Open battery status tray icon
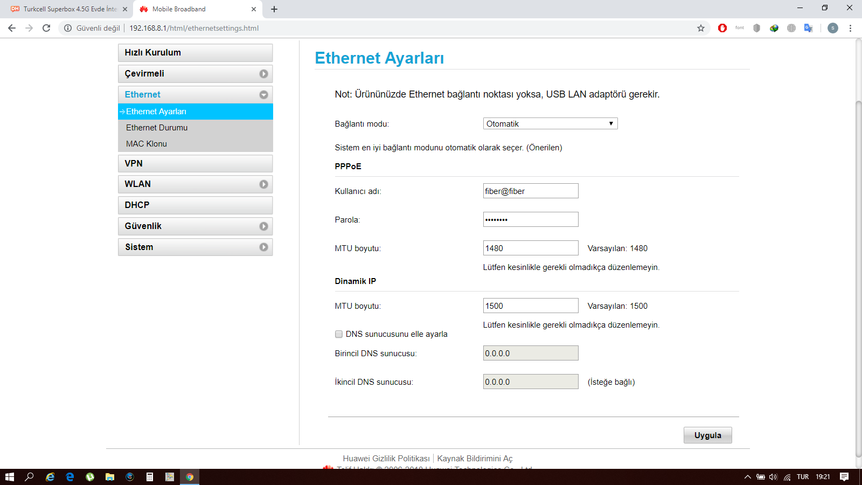This screenshot has width=862, height=485. pos(761,477)
